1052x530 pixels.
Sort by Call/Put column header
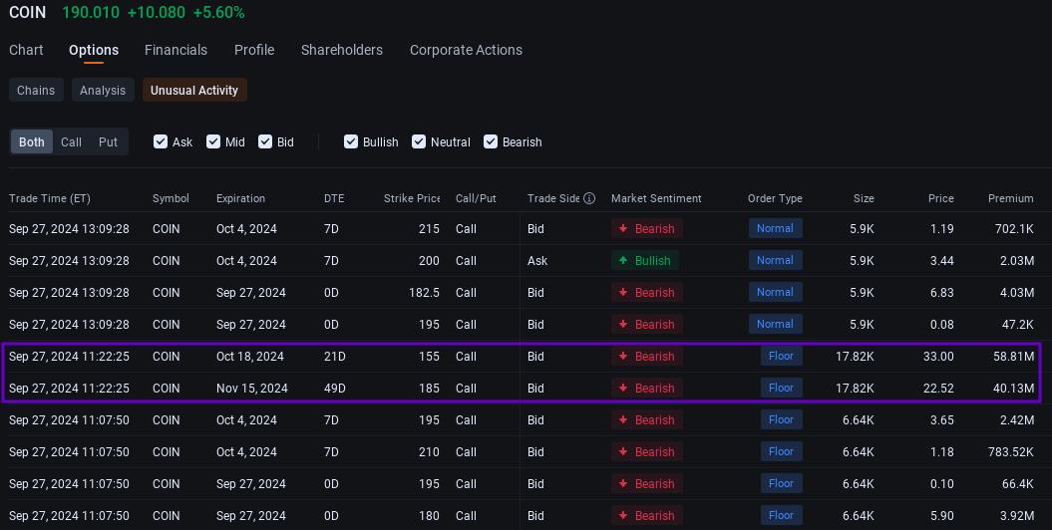pyautogui.click(x=476, y=198)
